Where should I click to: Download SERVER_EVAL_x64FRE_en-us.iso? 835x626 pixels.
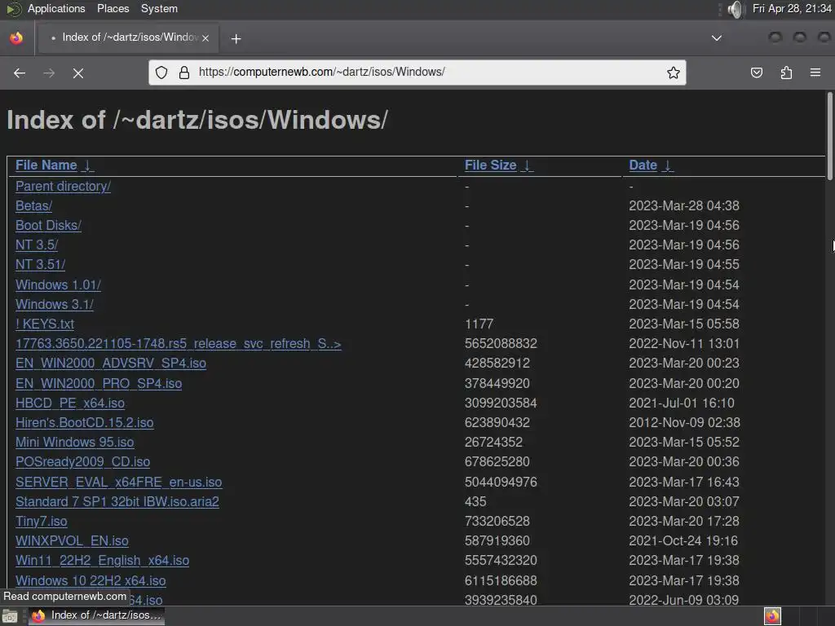(x=119, y=483)
